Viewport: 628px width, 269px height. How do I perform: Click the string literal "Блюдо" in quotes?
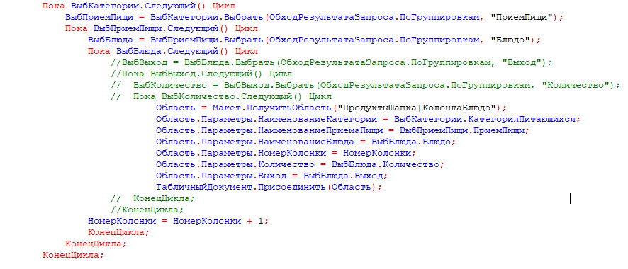510,40
